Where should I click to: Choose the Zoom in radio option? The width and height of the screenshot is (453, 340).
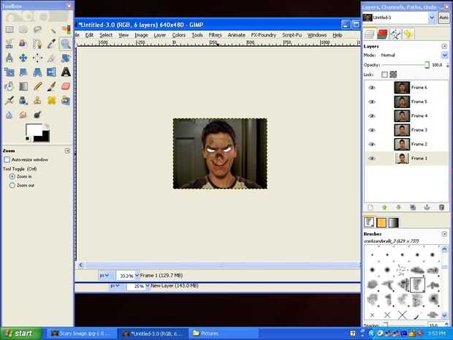pos(12,176)
